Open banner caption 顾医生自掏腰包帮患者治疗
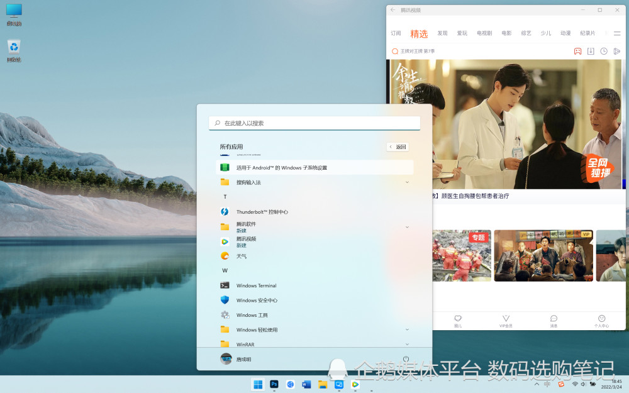The height and width of the screenshot is (393, 629). [475, 196]
